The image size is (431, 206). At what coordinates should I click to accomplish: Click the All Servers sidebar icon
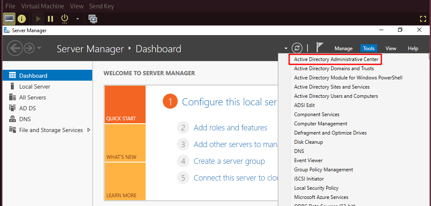(13, 97)
